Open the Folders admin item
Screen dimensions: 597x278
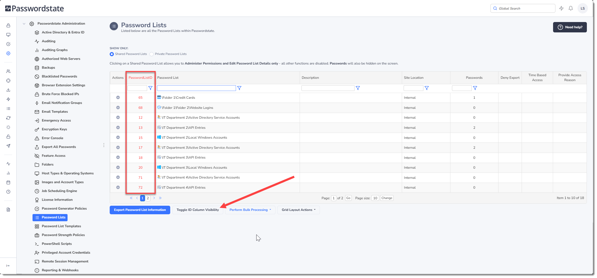tap(48, 165)
